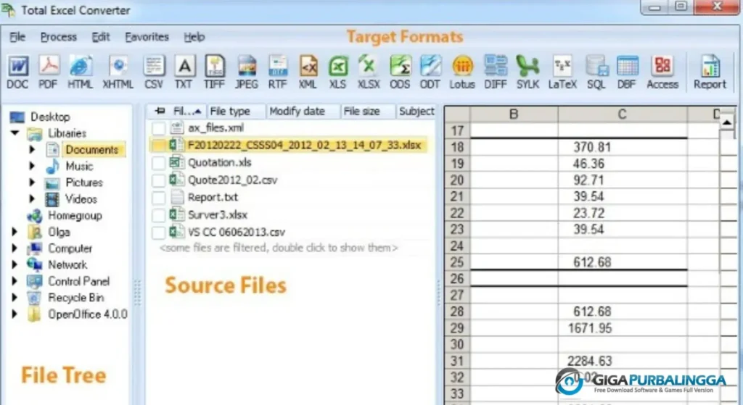Screen dimensions: 743x405
Task: Check the box next to Quote2012_02.csv
Action: click(x=158, y=180)
